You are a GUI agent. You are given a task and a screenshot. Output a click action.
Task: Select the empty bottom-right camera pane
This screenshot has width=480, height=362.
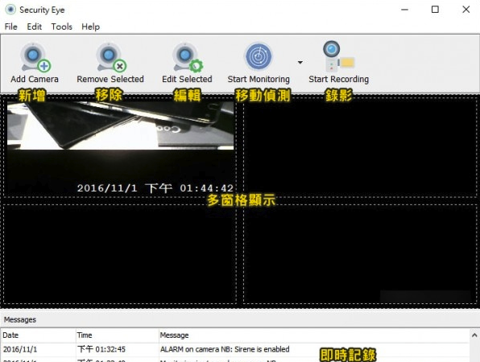pyautogui.click(x=360, y=253)
